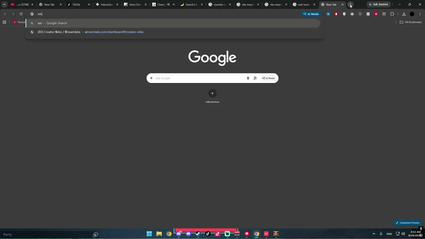Switch to the vile meaning tab
Image resolution: width=425 pixels, height=239 pixels.
(x=248, y=4)
